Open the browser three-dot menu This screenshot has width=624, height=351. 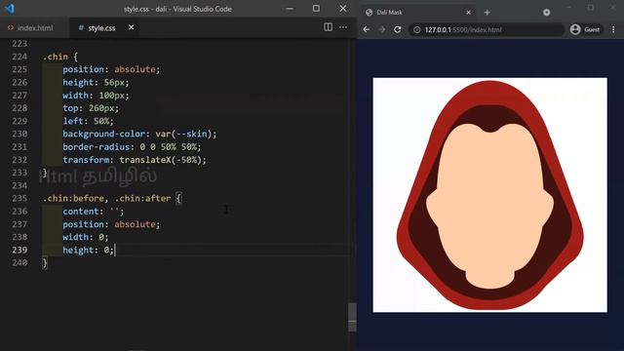coord(613,29)
